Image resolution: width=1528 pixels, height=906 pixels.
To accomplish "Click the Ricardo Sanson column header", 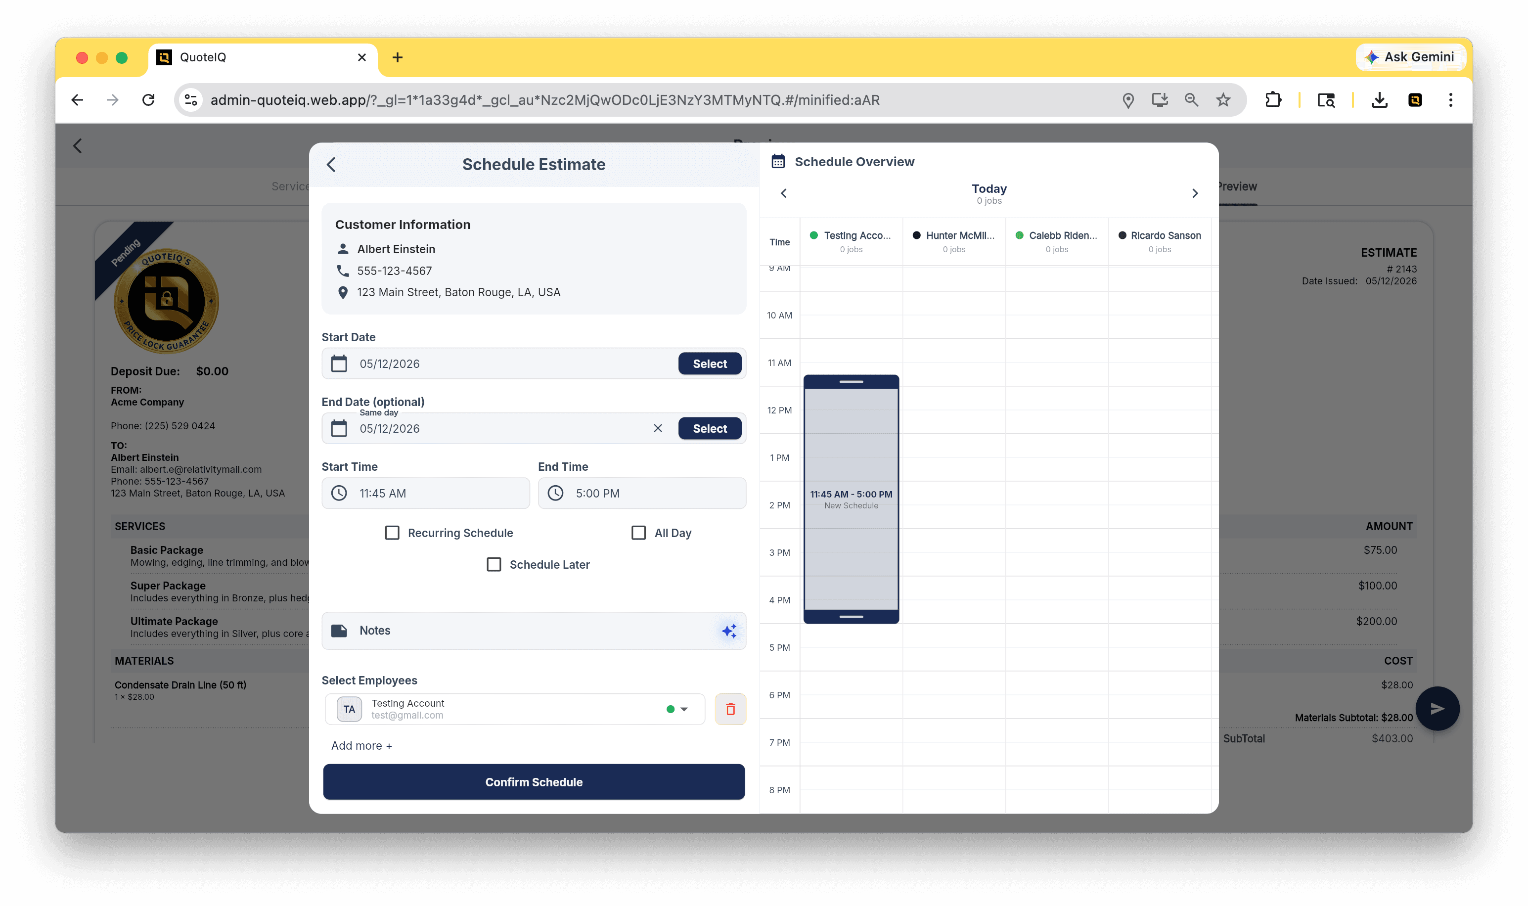I will [x=1159, y=242].
